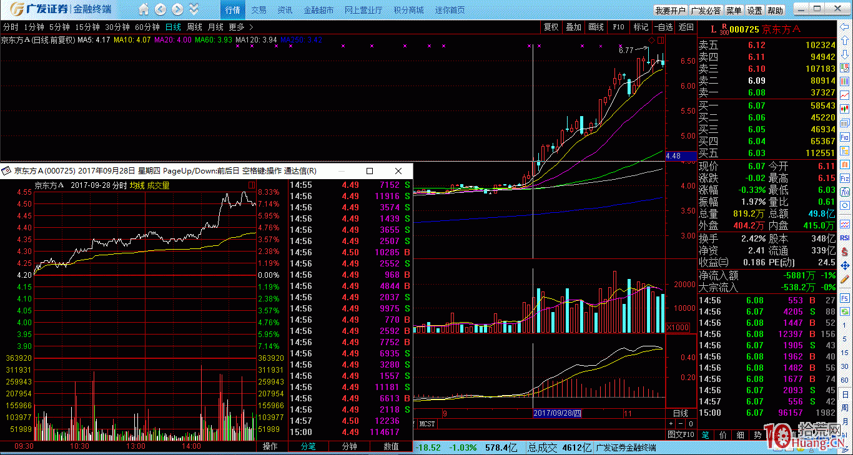Screen dimensions: 853x455
Task: Switch to 分钟 tab in popup window
Action: [349, 446]
